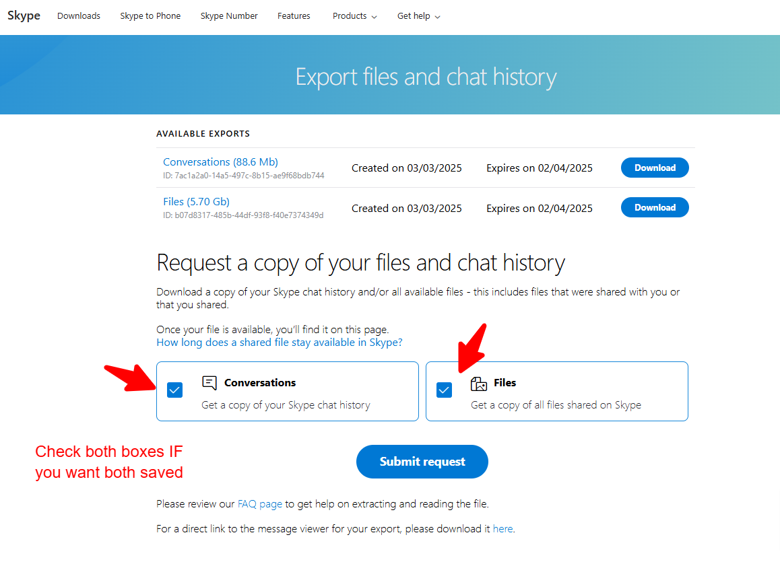
Task: Open the FAQ page link
Action: [x=260, y=504]
